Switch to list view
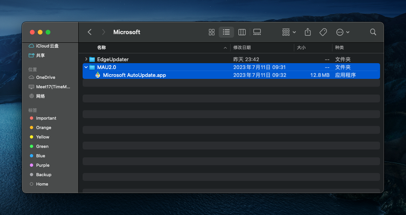The image size is (406, 215). coord(226,32)
